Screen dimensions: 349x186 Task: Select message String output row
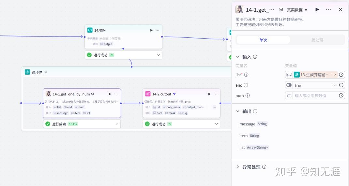[253, 124]
